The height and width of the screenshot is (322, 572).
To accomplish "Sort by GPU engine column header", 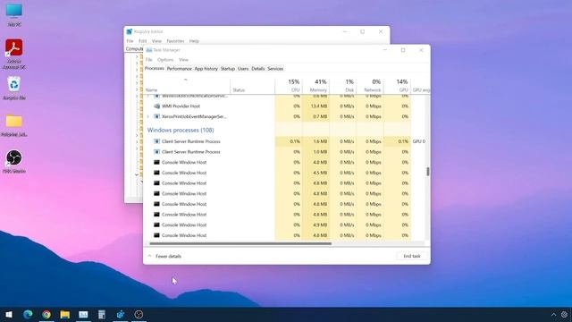I will [421, 86].
